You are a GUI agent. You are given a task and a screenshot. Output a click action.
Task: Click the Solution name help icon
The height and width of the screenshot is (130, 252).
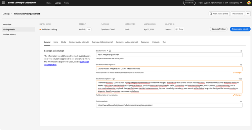pos(110,51)
